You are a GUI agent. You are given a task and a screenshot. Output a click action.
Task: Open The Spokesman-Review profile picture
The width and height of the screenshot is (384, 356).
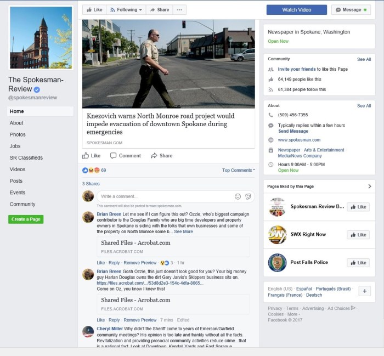click(x=41, y=38)
